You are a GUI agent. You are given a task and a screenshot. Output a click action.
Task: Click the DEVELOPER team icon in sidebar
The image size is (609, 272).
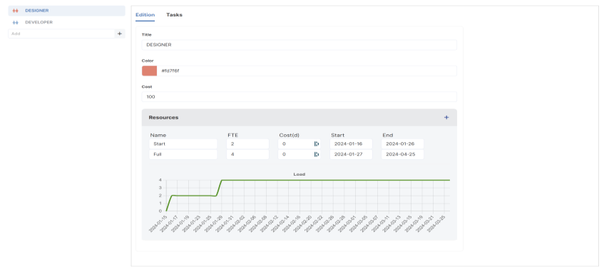[x=16, y=23]
